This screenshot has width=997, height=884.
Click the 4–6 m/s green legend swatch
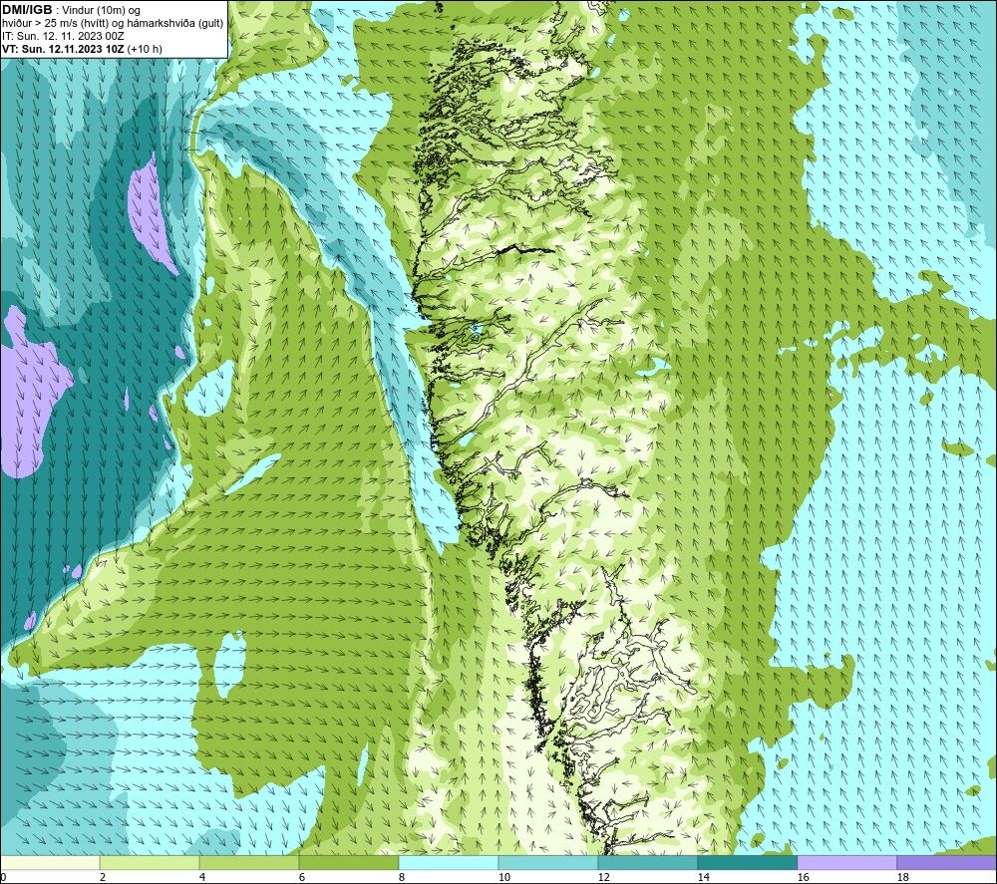pyautogui.click(x=249, y=863)
